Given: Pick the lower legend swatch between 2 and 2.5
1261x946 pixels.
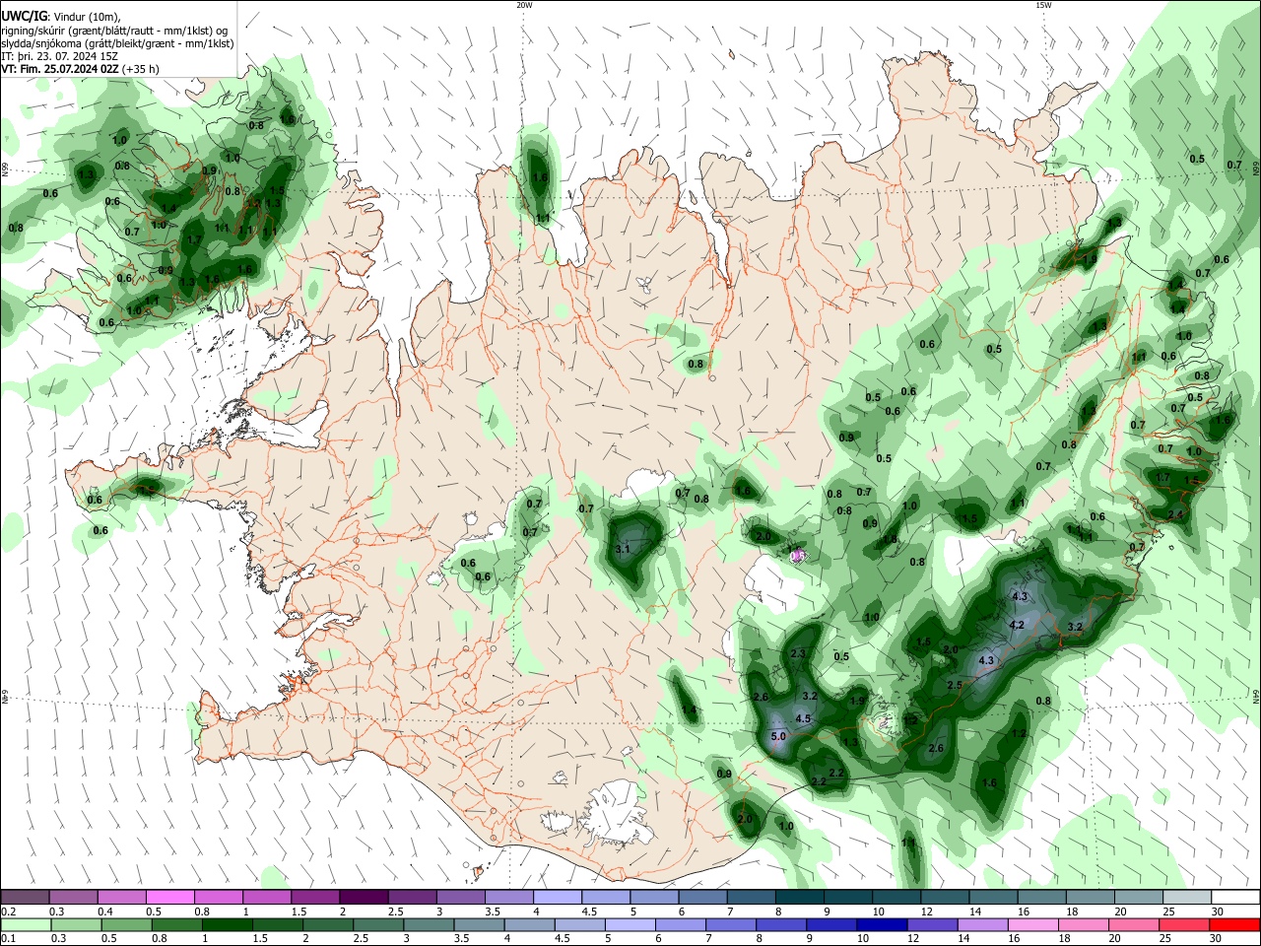Looking at the screenshot, I should (328, 924).
